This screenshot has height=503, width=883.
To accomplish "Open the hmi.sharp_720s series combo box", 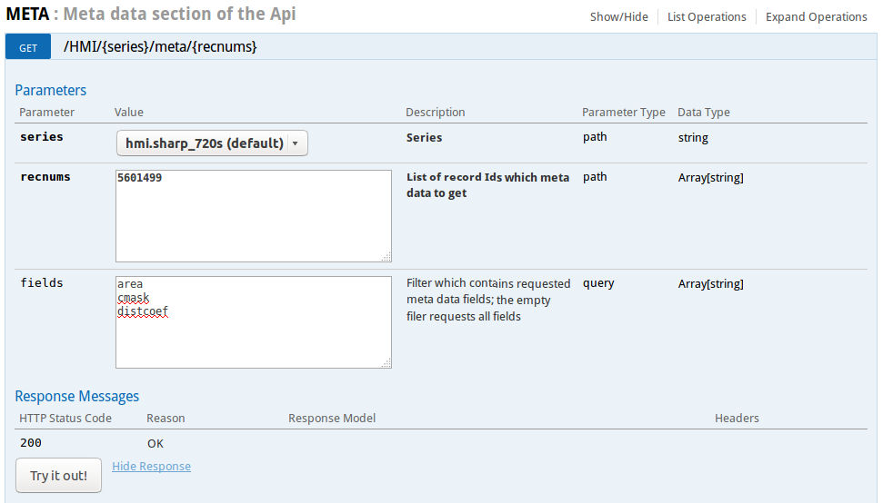I will point(204,143).
